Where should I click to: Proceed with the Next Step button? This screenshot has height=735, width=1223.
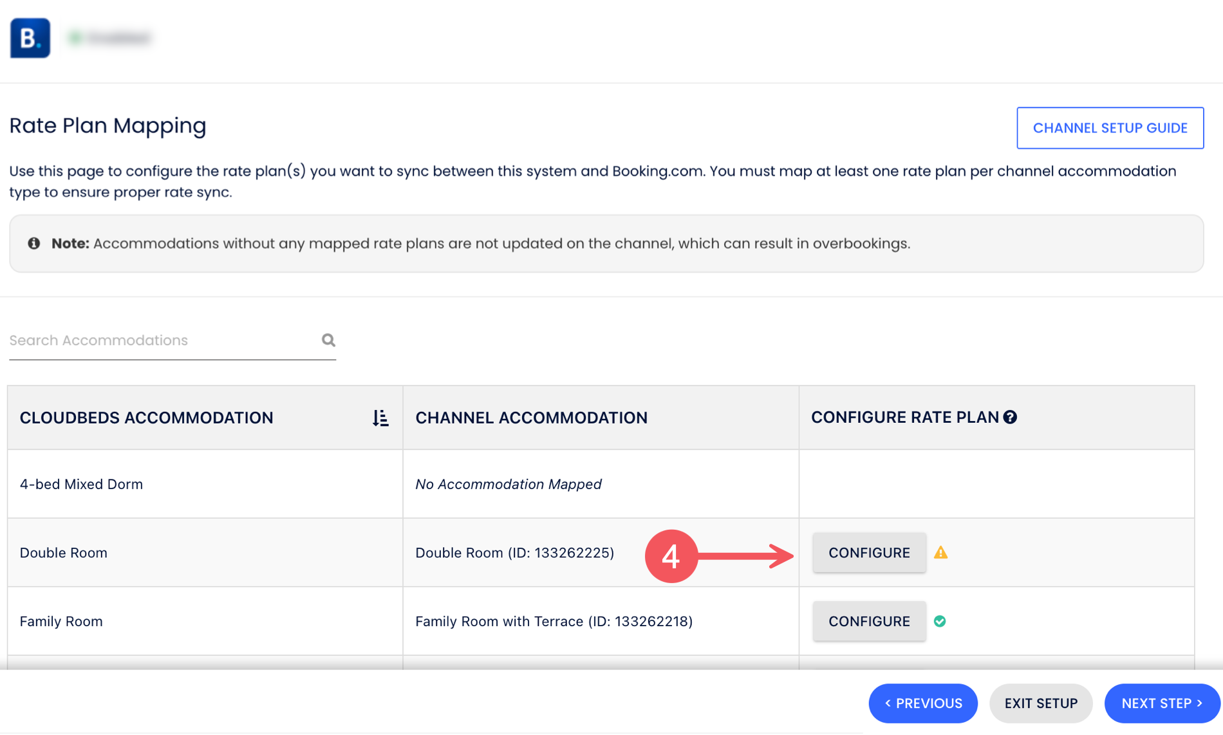[x=1162, y=703]
